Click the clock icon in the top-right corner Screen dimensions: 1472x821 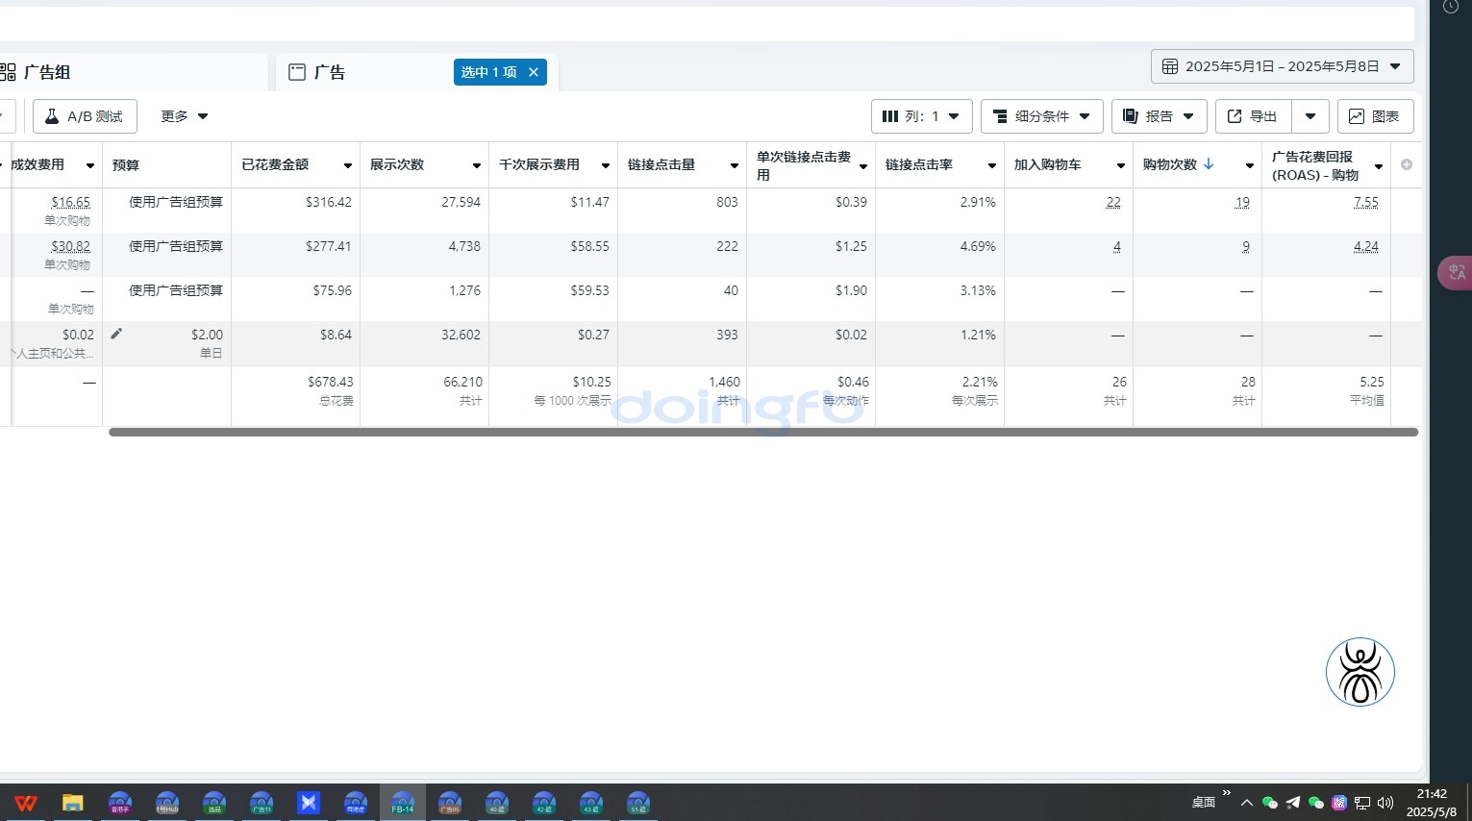coord(1451,6)
